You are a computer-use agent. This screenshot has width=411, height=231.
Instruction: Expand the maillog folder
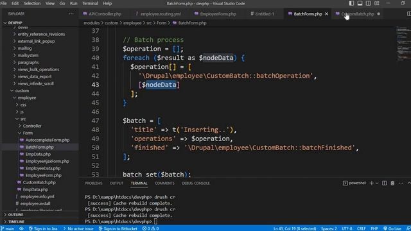coord(24,48)
